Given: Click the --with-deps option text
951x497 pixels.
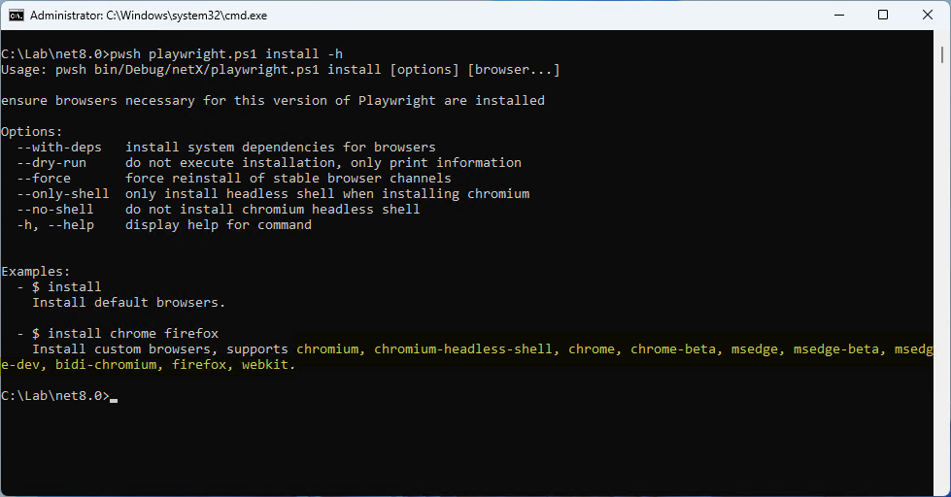Looking at the screenshot, I should click(59, 148).
